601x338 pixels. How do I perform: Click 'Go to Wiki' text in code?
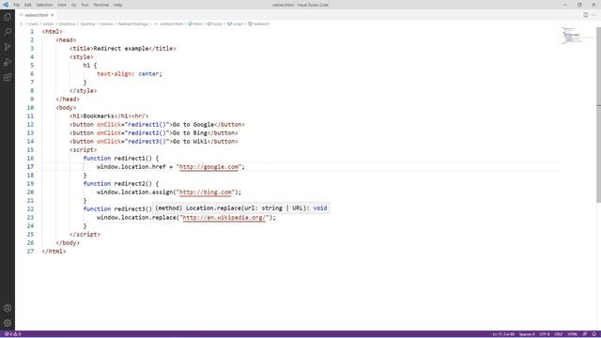point(190,141)
